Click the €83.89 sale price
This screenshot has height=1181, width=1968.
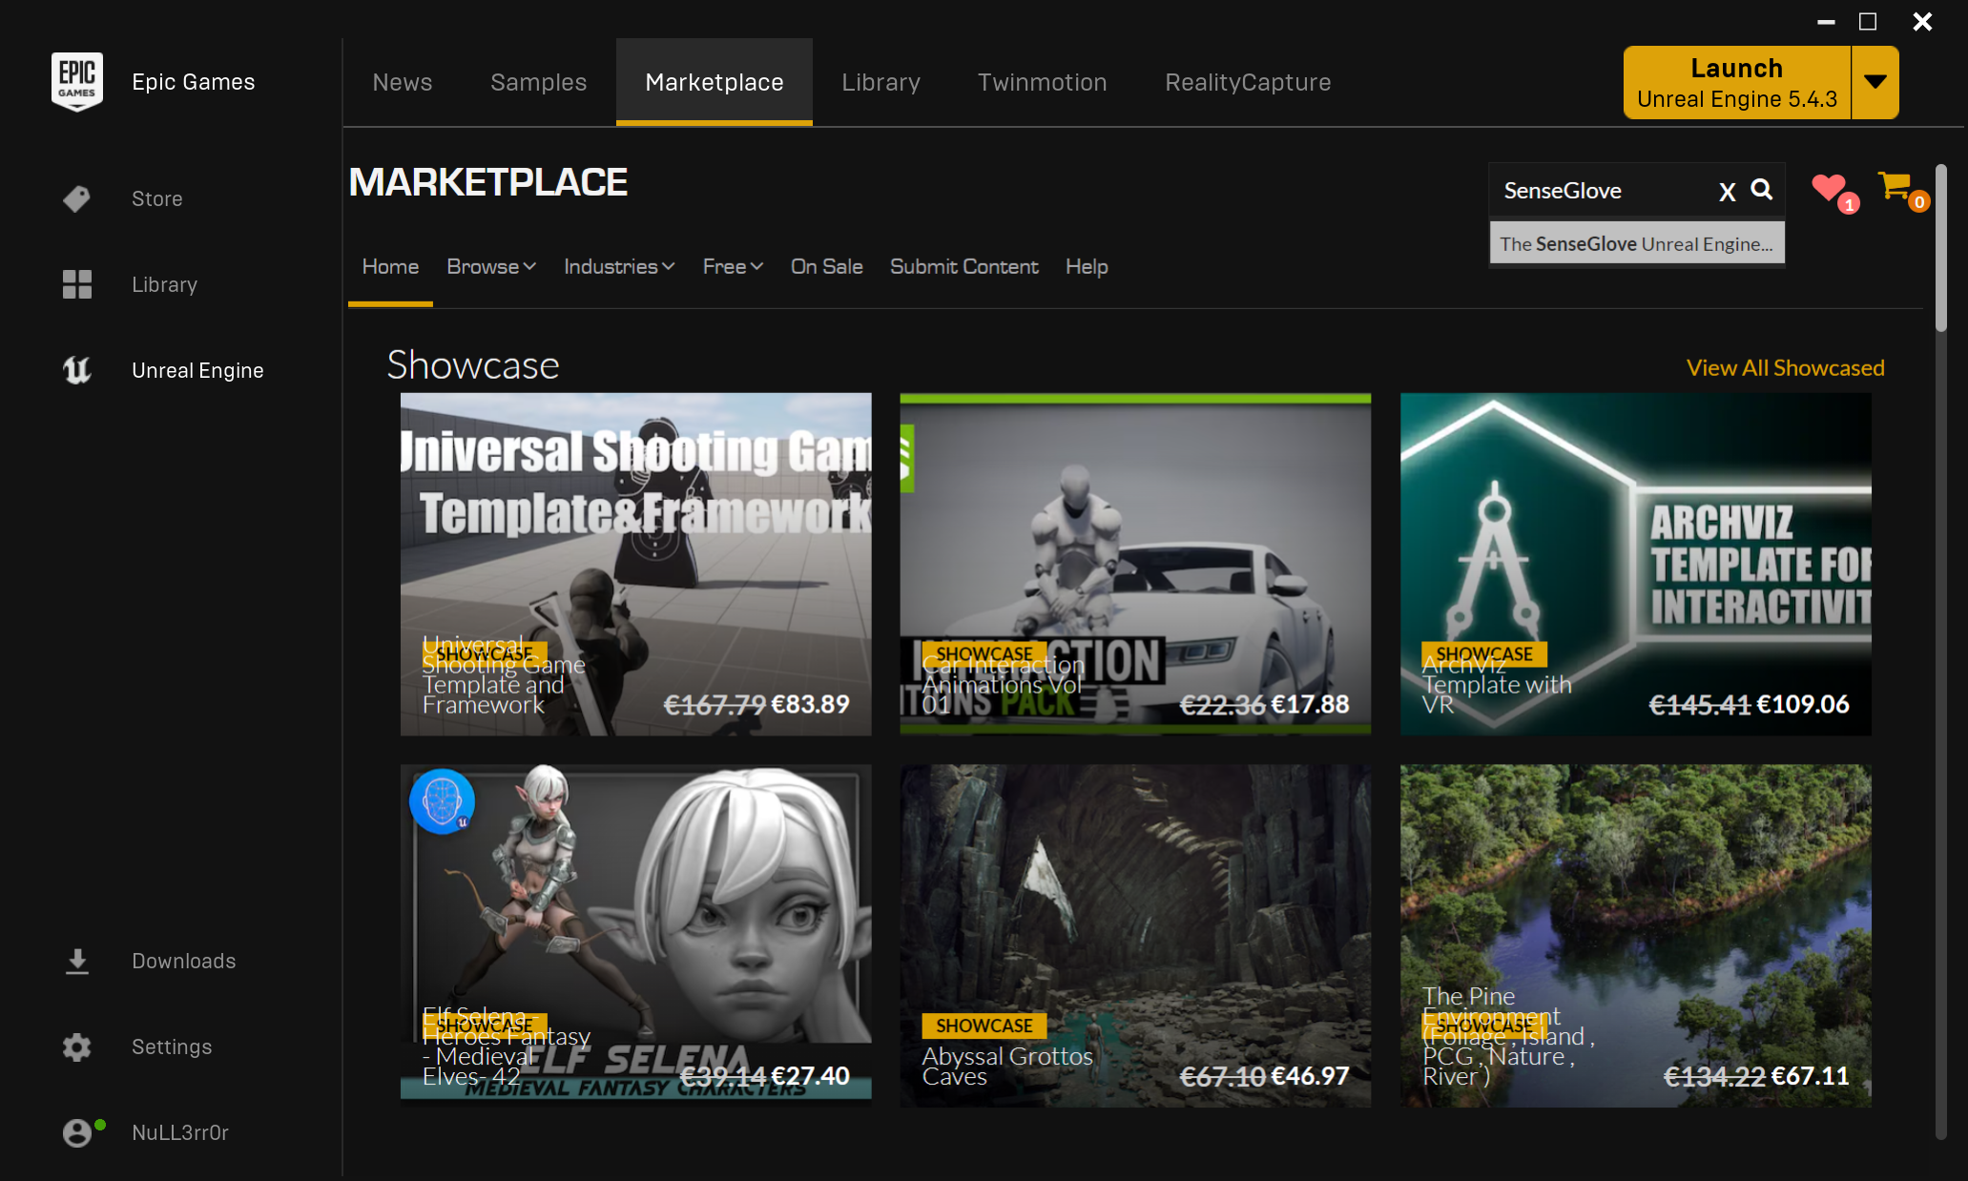click(x=810, y=704)
